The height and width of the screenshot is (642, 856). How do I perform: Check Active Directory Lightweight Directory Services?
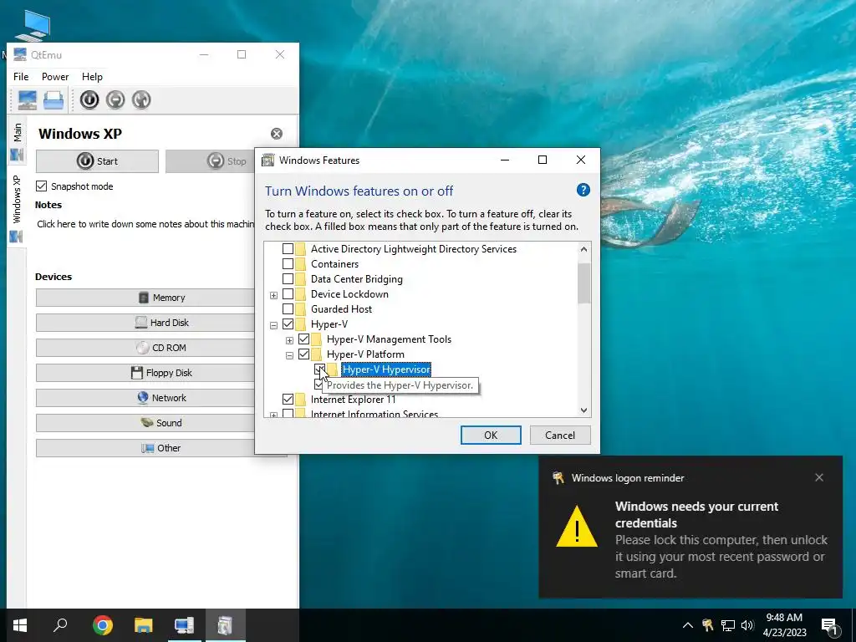(288, 249)
